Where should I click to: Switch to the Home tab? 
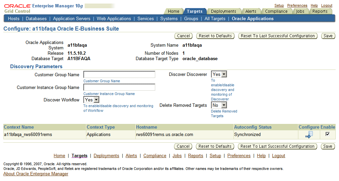pyautogui.click(x=174, y=11)
